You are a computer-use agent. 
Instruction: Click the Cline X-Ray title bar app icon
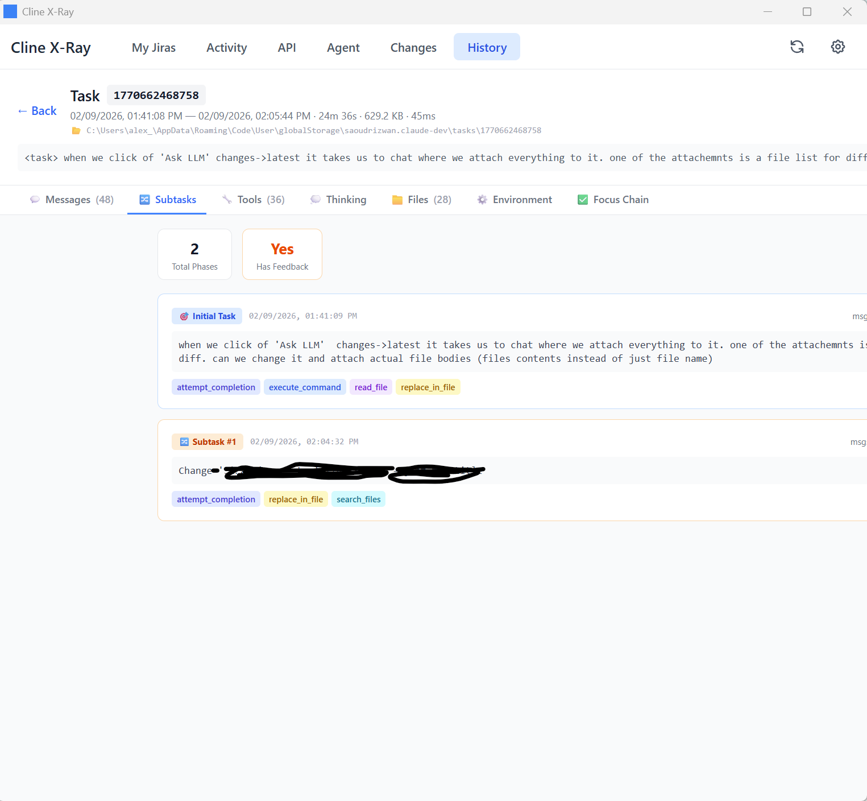(10, 11)
